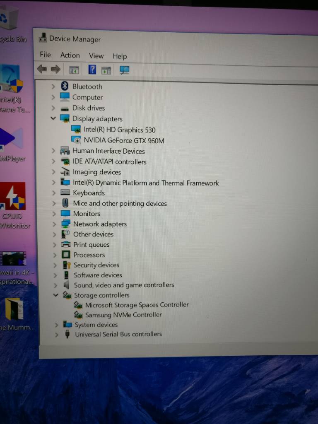Click the Intel HD Graphics 530 icon
Screen dimensions: 318x424
coord(76,129)
